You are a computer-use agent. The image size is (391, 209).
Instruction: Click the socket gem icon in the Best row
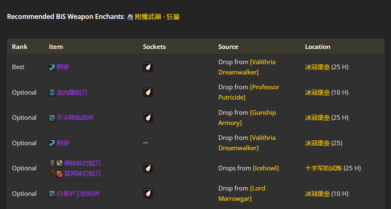[148, 67]
